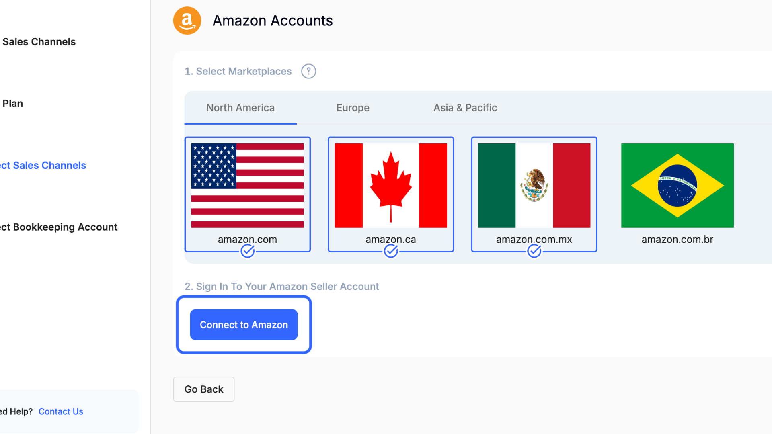Screen dimensions: 772x434
Task: Click the orange Amazon logo icon
Action: 187,20
